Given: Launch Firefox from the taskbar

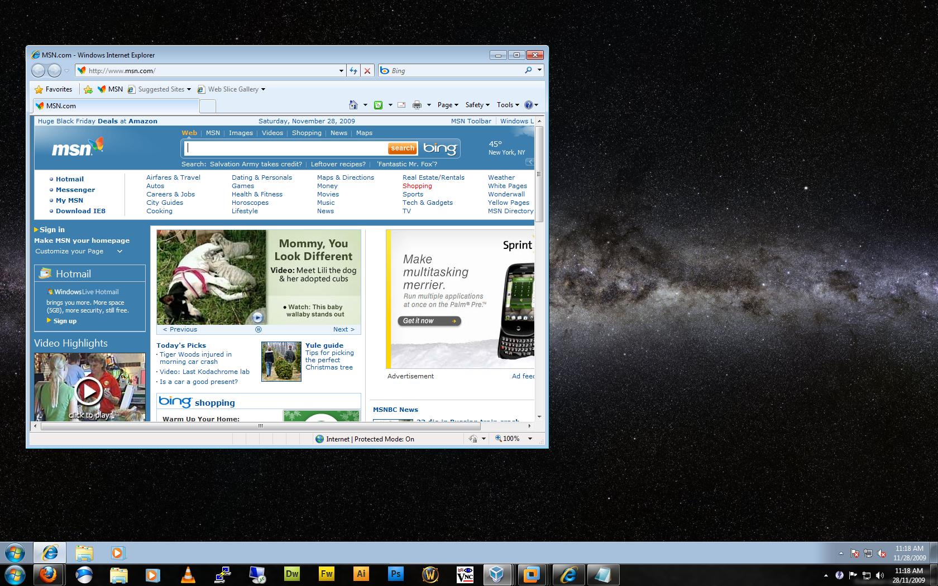Looking at the screenshot, I should tap(49, 574).
